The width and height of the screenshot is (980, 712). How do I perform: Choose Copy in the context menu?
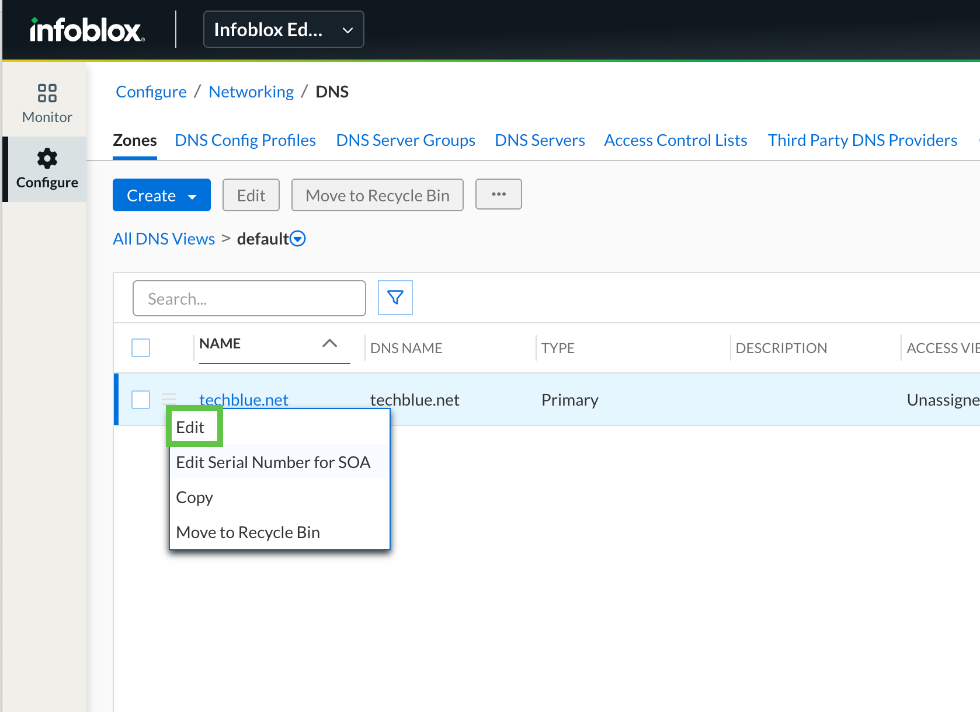(194, 497)
